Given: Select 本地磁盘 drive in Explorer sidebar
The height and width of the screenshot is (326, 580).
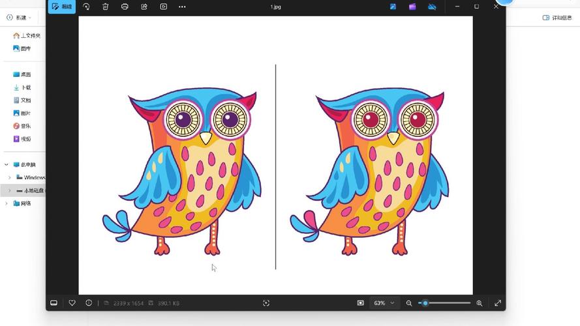Looking at the screenshot, I should [x=30, y=191].
